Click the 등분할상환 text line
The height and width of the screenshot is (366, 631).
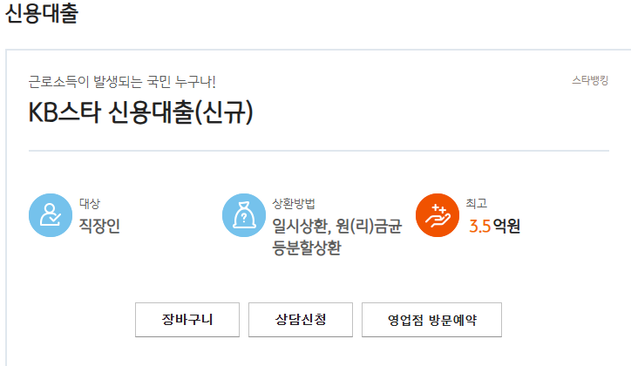pyautogui.click(x=307, y=248)
